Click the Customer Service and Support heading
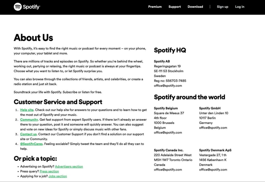The height and width of the screenshot is (182, 265). click(x=58, y=102)
